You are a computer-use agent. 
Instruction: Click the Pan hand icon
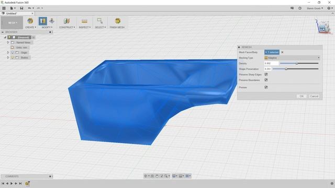[157, 176]
